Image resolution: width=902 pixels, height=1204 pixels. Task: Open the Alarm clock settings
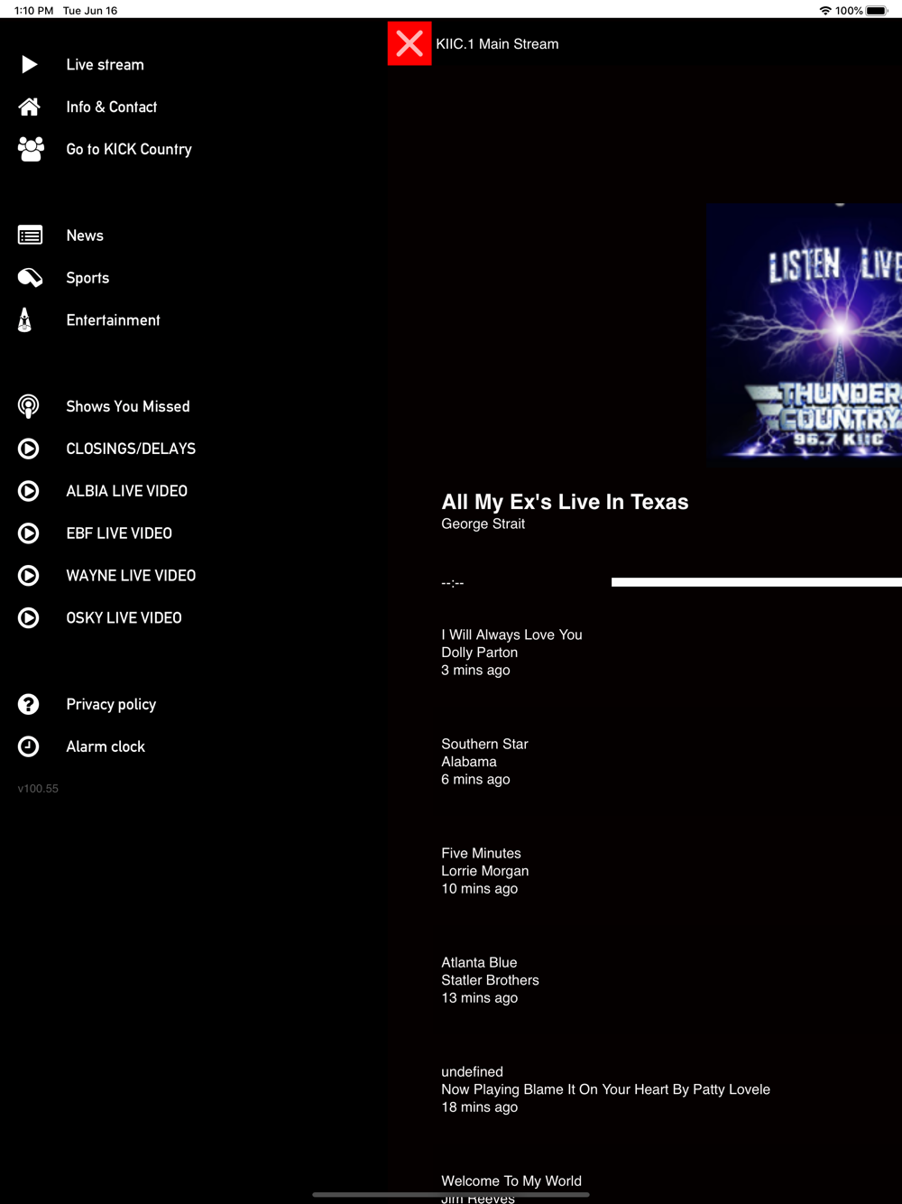[106, 746]
